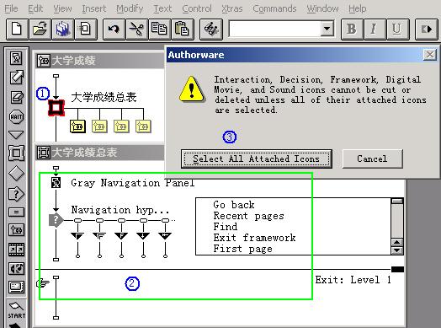Select the second attached map icon
This screenshot has width=441, height=328.
point(99,126)
